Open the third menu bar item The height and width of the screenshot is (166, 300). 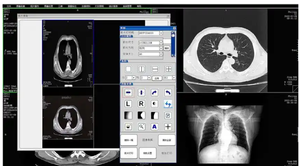coord(35,6)
